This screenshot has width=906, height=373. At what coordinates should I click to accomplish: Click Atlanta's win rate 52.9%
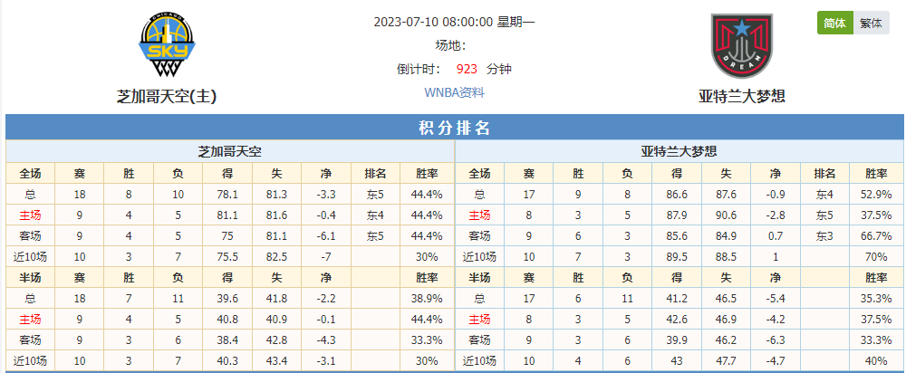(x=876, y=195)
